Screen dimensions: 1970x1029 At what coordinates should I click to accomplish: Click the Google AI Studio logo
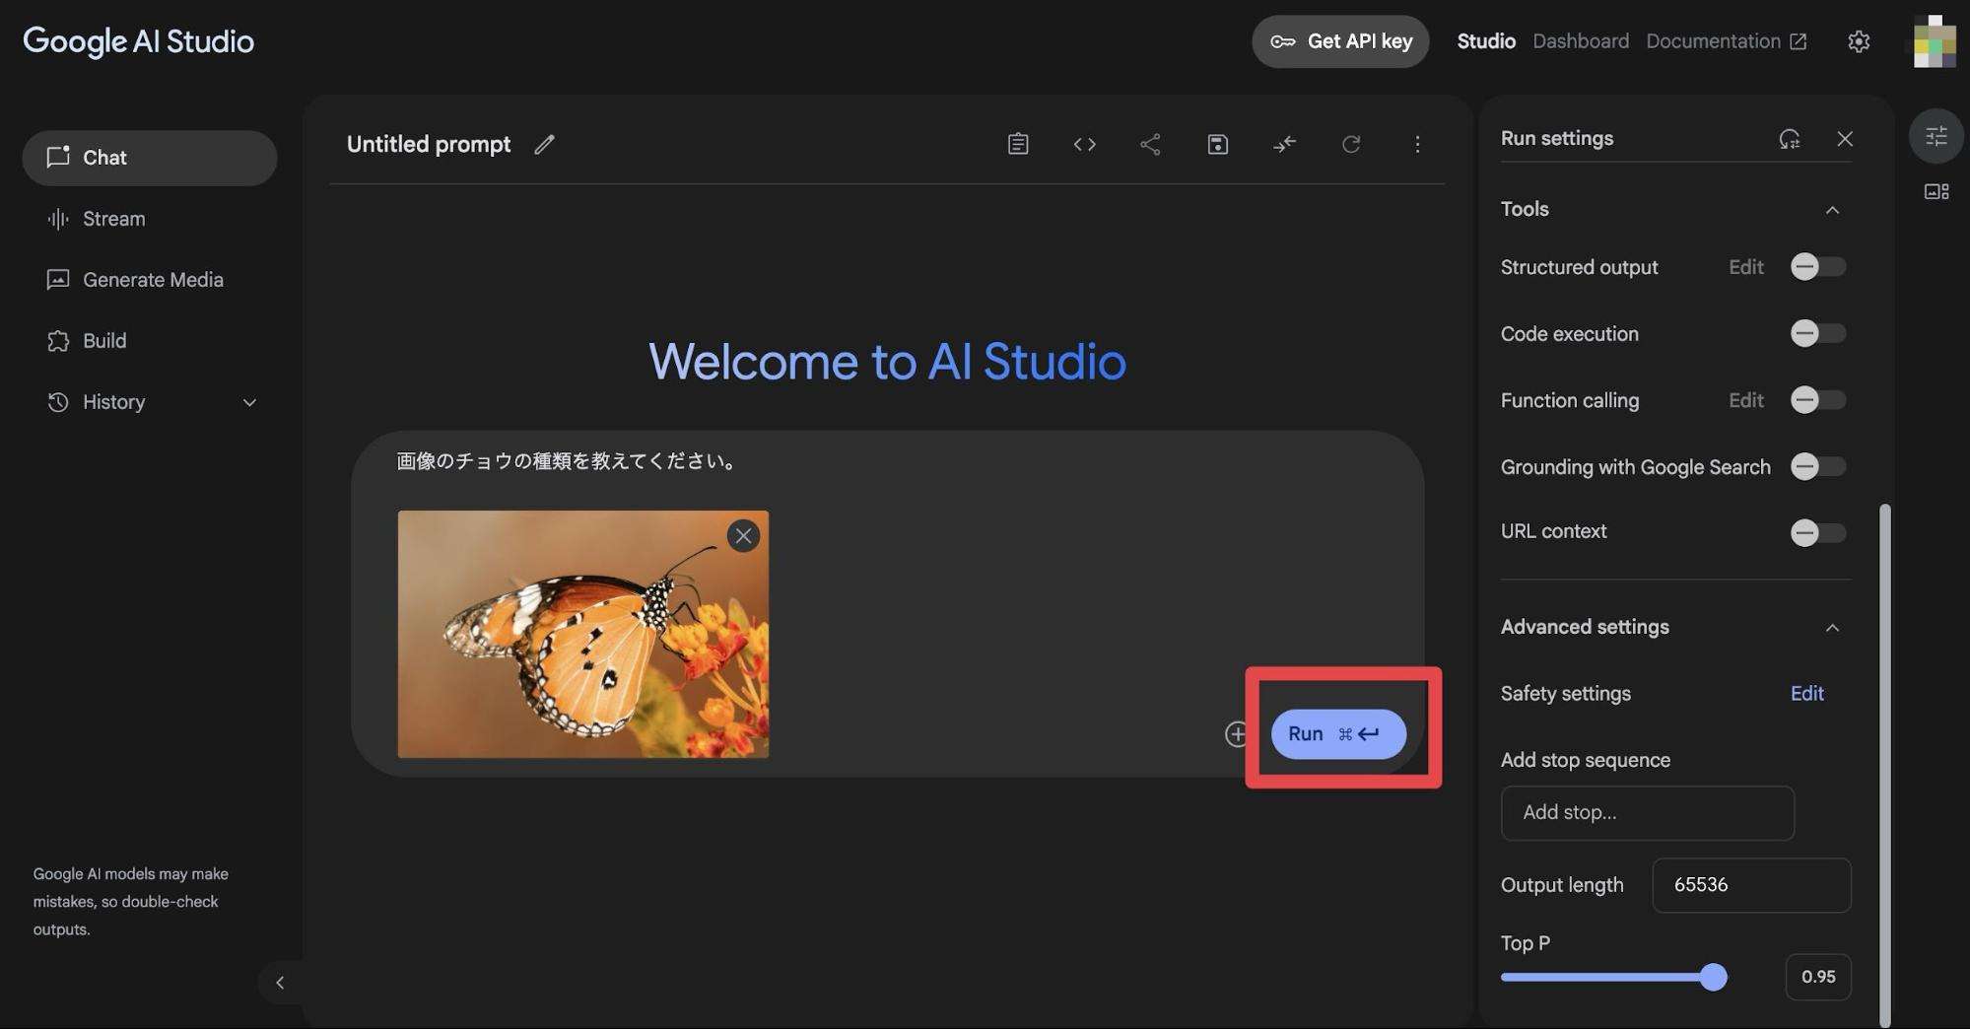point(139,41)
